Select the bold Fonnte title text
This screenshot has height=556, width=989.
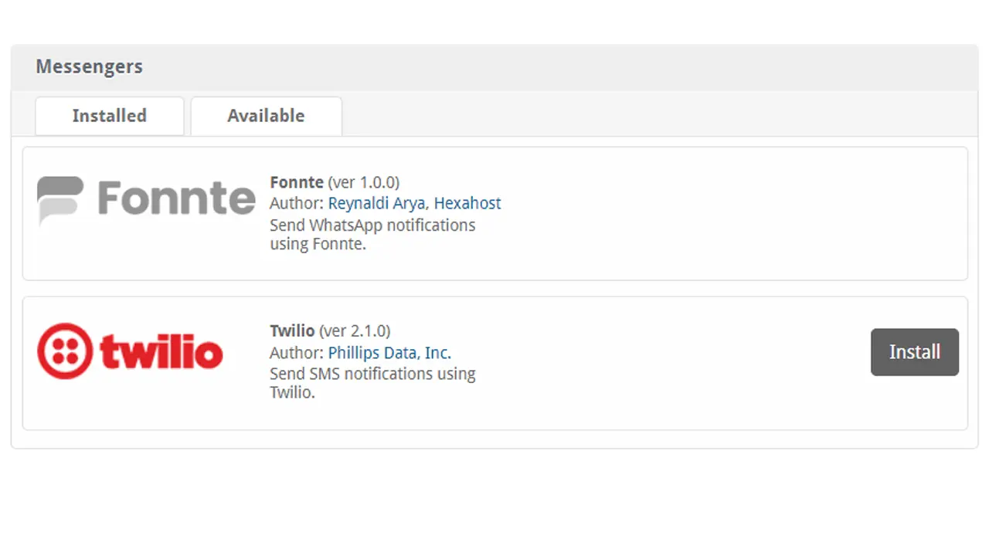click(297, 182)
